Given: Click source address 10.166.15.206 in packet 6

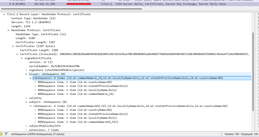Looking at the screenshot, I should (45, 4).
